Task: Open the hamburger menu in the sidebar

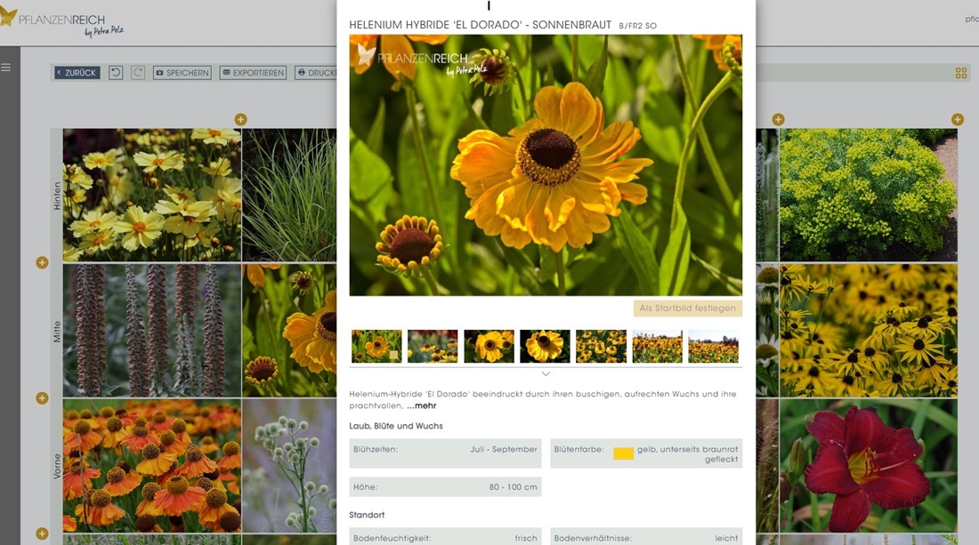Action: coord(6,68)
